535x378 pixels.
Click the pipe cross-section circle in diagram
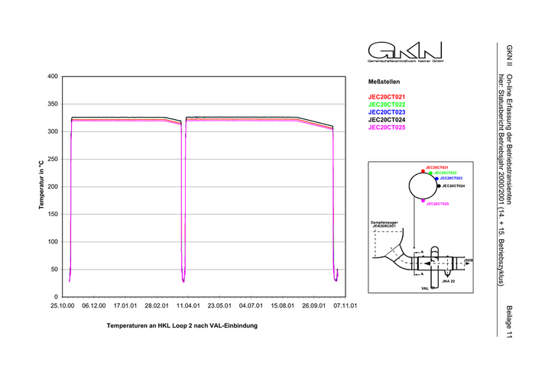tap(422, 186)
